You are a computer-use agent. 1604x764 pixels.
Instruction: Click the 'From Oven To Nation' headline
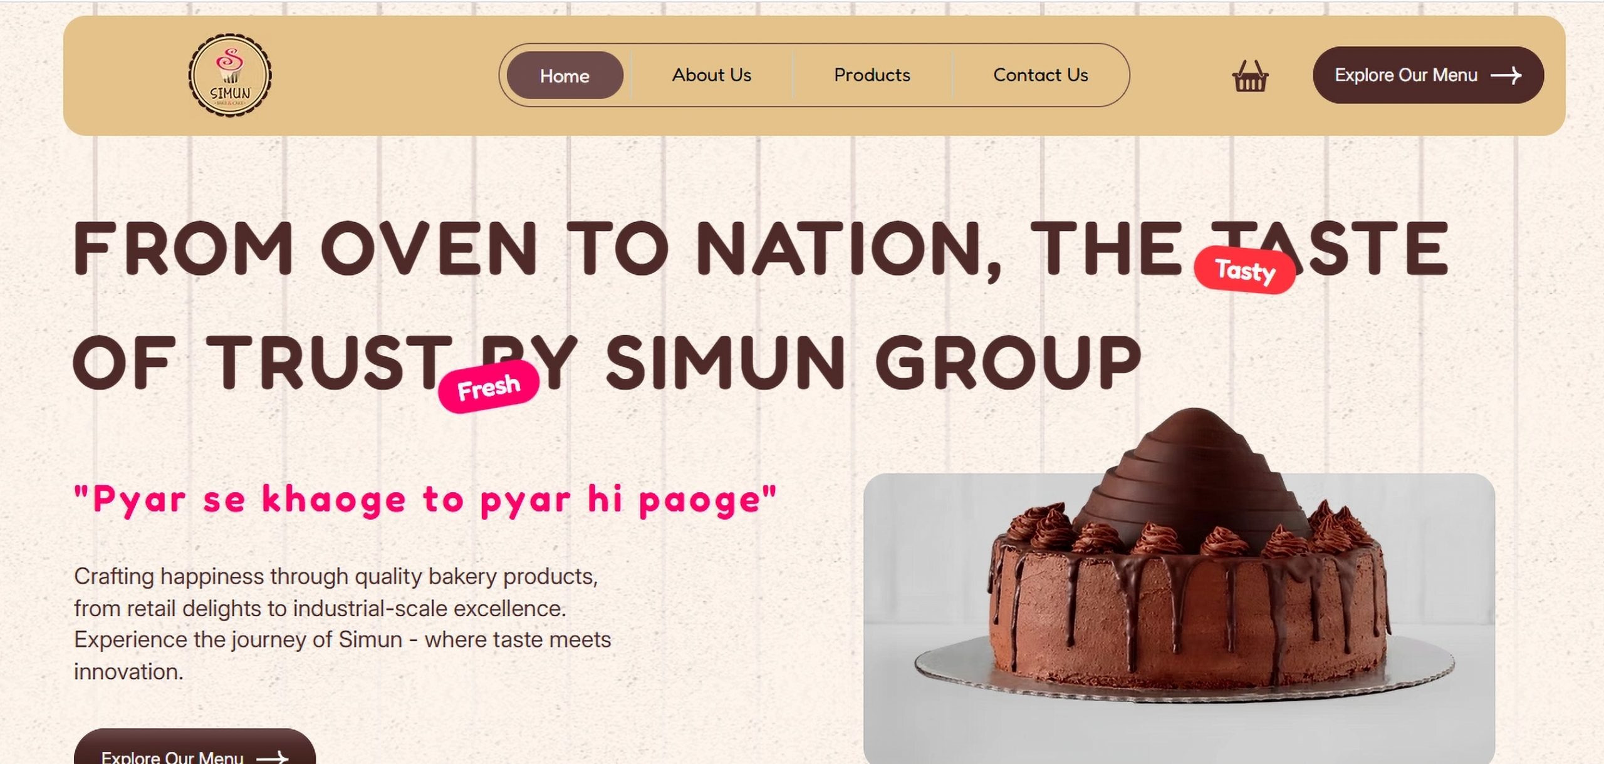[x=537, y=249]
